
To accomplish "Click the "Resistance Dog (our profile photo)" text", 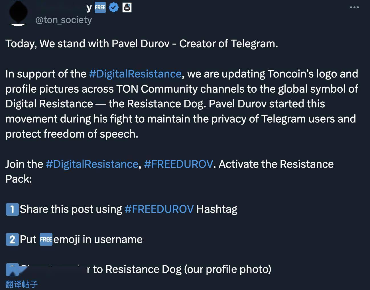I will pos(188,269).
